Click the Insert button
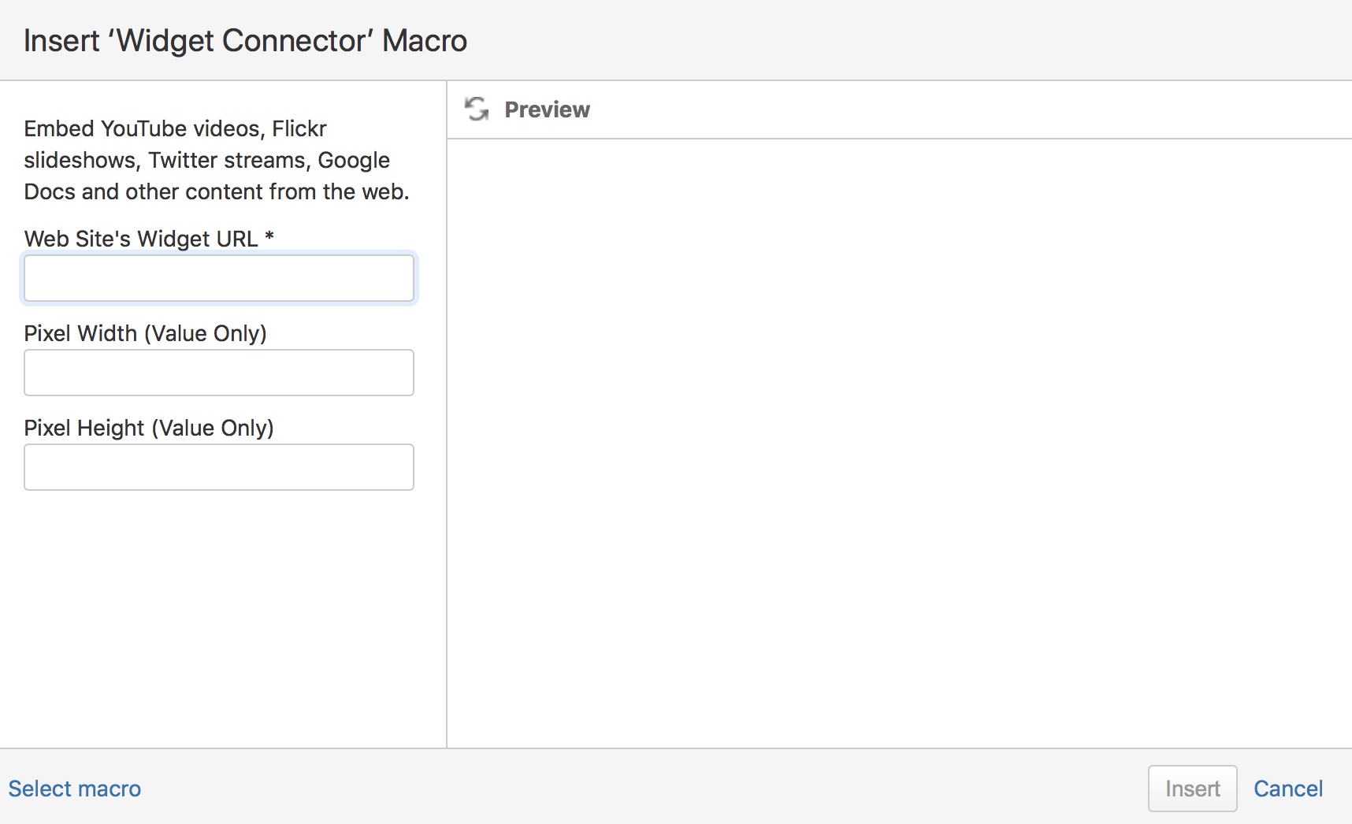 click(1192, 789)
